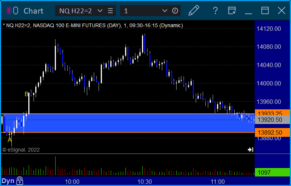Open the window layout dropdown icon

(x=232, y=11)
